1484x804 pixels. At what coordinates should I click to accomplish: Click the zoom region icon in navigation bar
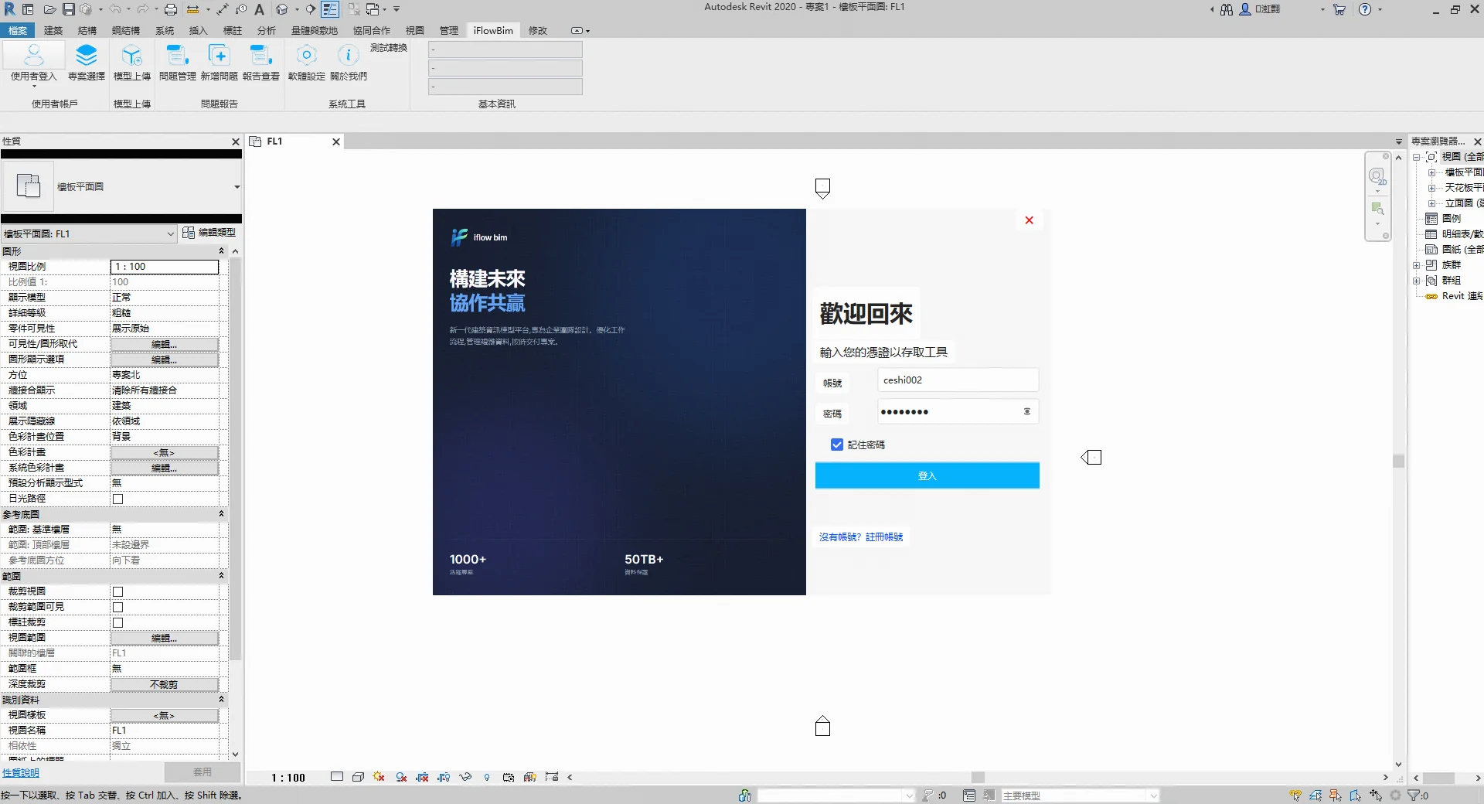(1377, 209)
